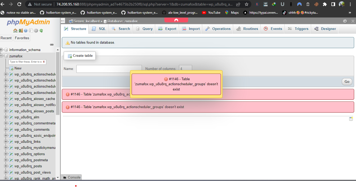This screenshot has width=356, height=187.
Task: Reload the browser page
Action: (x=19, y=4)
